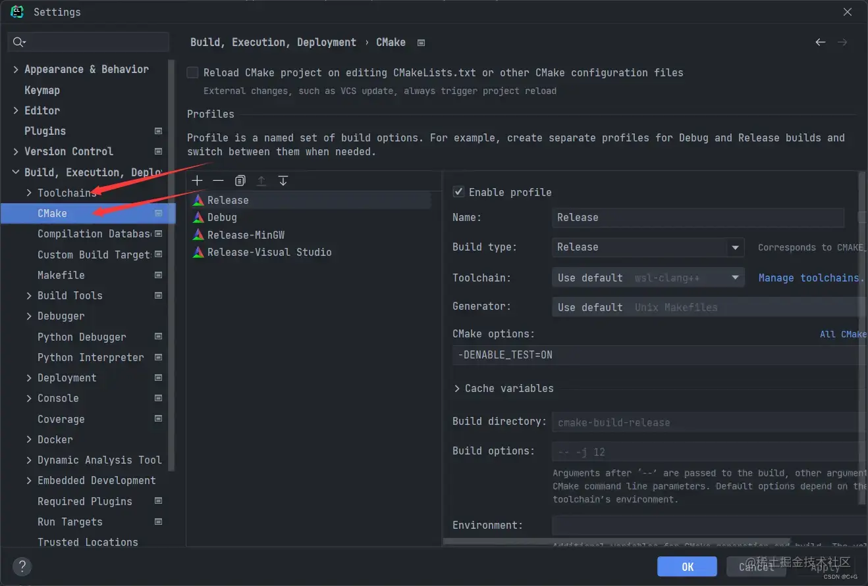Click the Environment input field

pyautogui.click(x=709, y=525)
